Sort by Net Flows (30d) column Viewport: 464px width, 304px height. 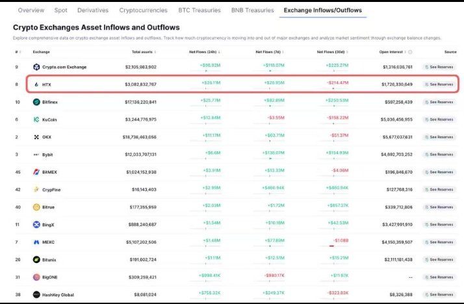332,52
